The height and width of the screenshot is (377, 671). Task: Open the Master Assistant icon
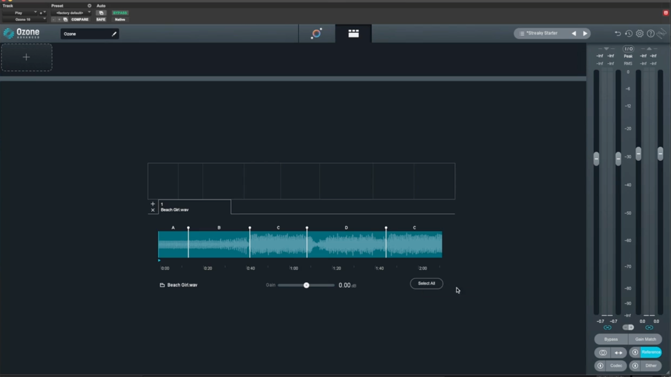(317, 34)
